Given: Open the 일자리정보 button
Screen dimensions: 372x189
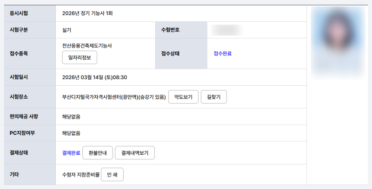Looking at the screenshot, I should coord(80,57).
